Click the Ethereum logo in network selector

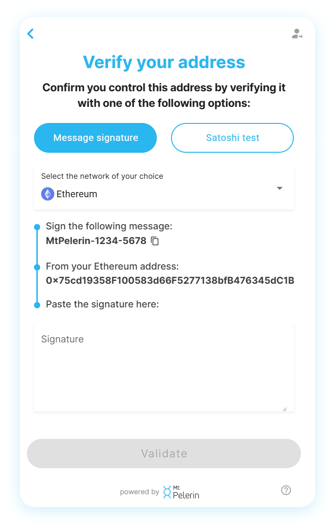(48, 194)
